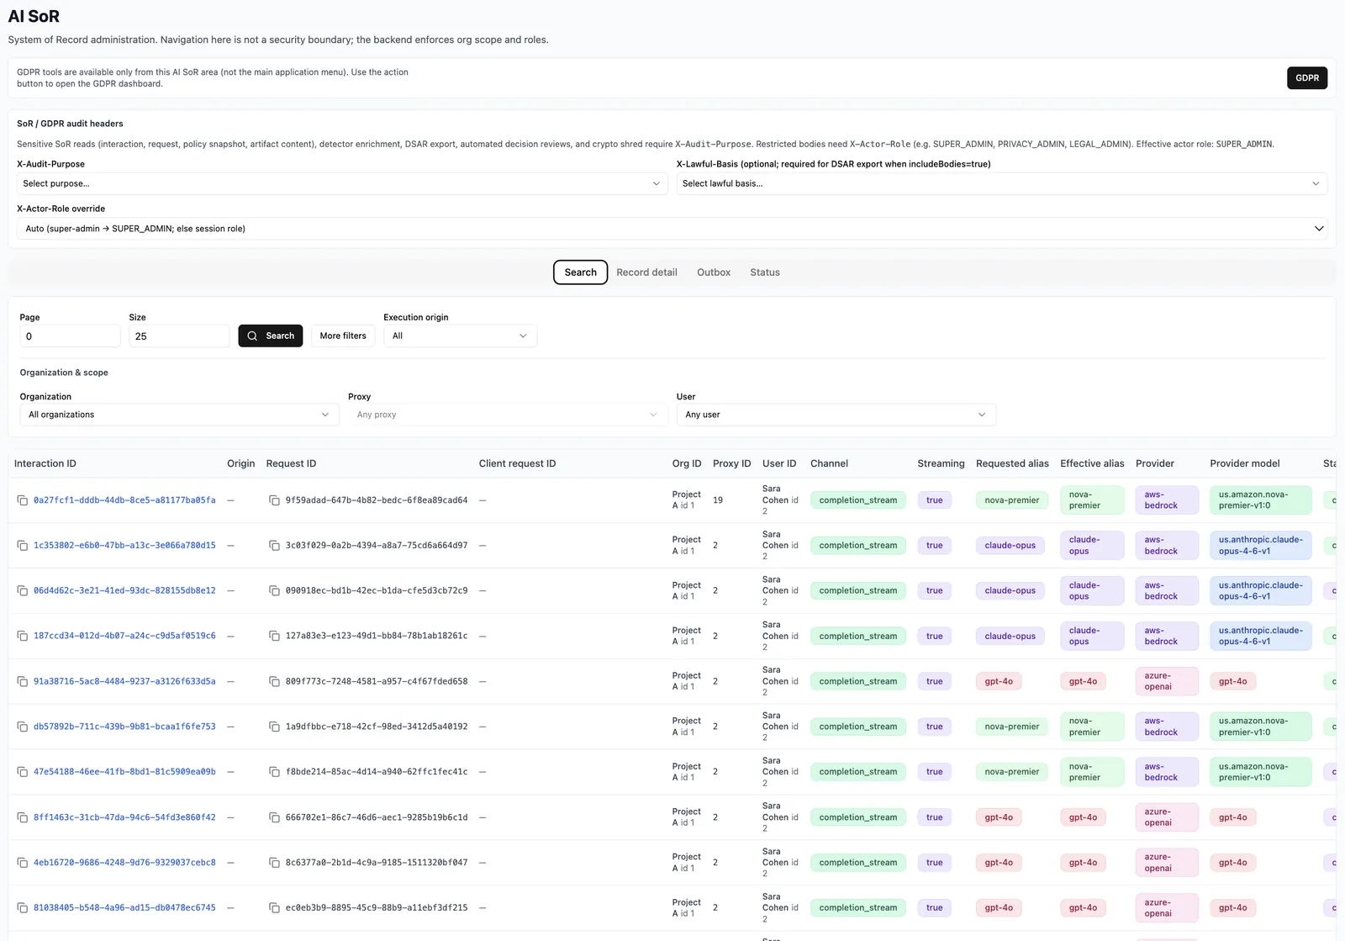This screenshot has width=1345, height=941.
Task: Click the Interaction ID column header
Action: [x=45, y=463]
